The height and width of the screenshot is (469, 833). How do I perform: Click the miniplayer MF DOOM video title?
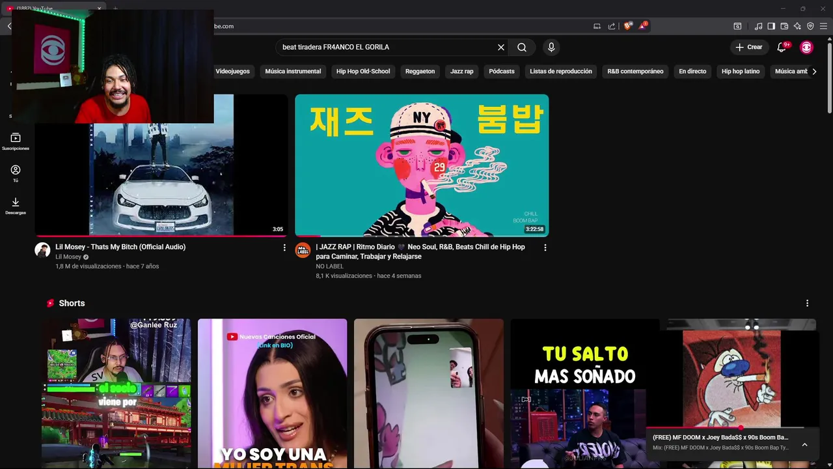pyautogui.click(x=720, y=437)
